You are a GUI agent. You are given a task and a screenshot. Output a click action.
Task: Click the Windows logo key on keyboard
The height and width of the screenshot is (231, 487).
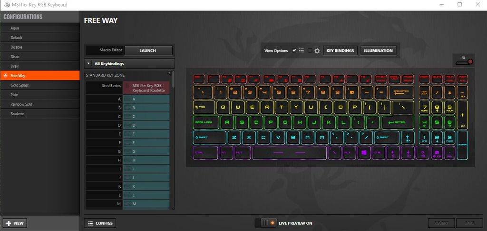tap(364, 153)
